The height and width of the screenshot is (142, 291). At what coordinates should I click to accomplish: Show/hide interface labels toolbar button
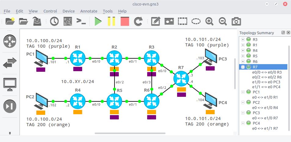click(x=68, y=21)
